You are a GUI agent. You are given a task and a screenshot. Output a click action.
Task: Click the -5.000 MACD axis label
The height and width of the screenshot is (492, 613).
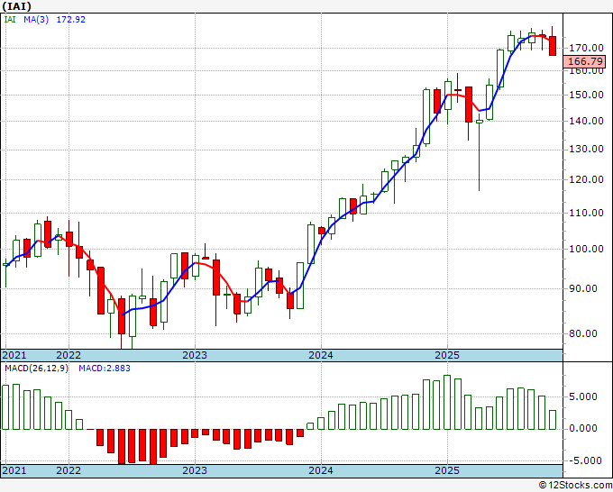[587, 460]
